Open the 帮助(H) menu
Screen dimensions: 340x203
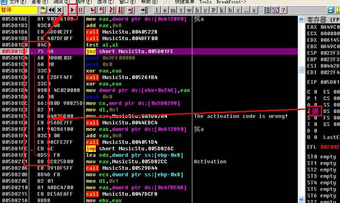pyautogui.click(x=149, y=2)
